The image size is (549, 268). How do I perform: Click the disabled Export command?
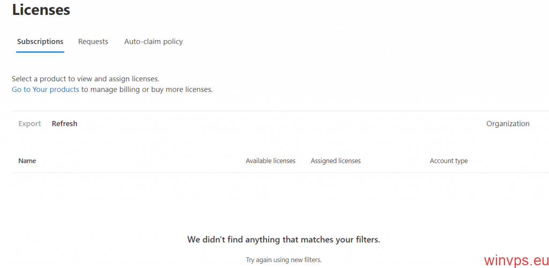pyautogui.click(x=29, y=124)
